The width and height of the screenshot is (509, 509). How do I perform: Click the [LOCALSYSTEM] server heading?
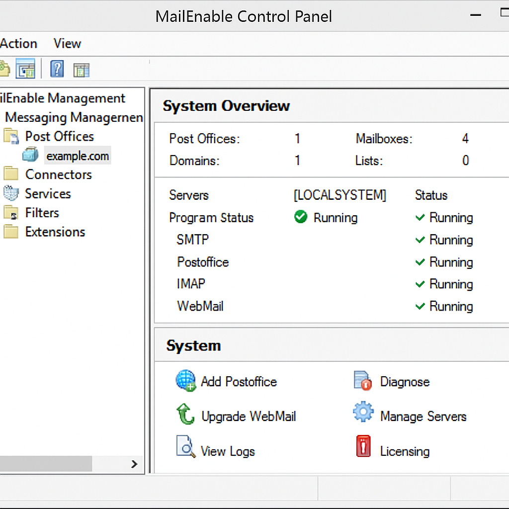tap(340, 195)
